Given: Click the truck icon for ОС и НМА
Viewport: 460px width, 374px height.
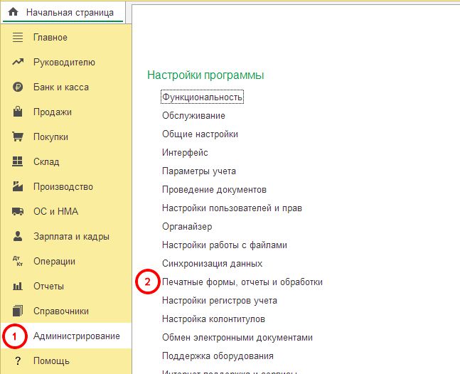Looking at the screenshot, I should tap(18, 211).
